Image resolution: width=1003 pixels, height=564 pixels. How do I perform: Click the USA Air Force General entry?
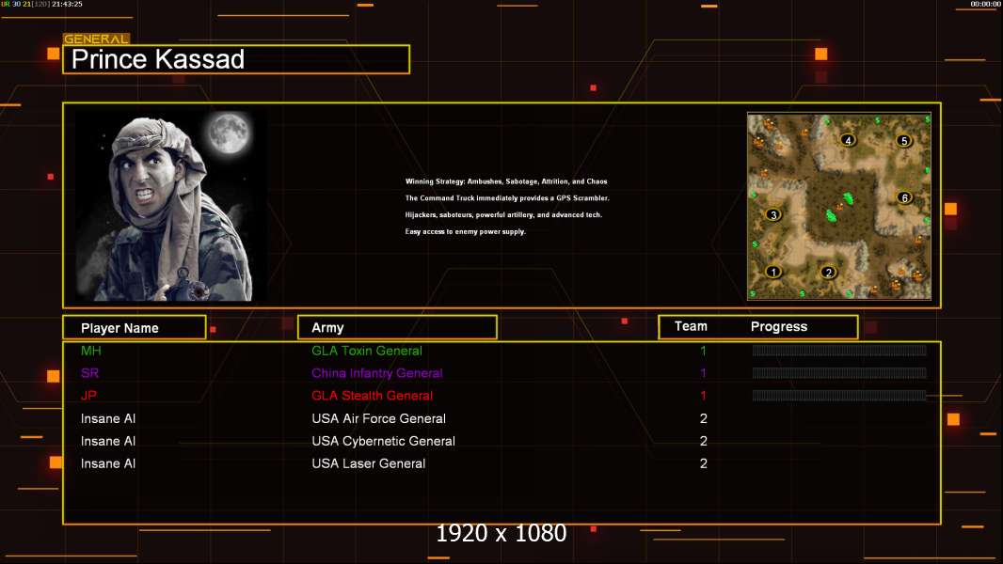coord(378,418)
